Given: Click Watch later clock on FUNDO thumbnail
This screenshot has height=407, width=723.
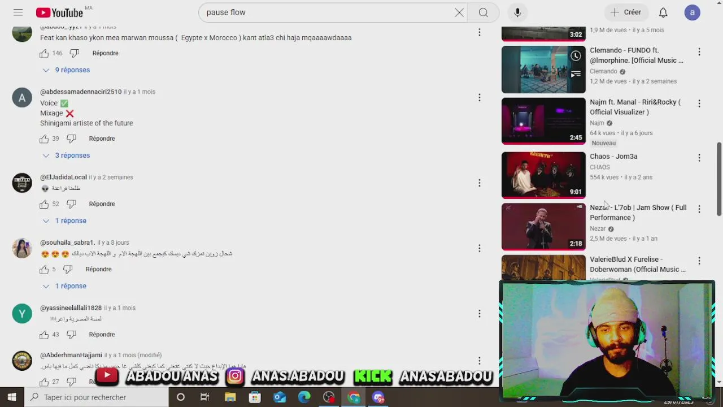Looking at the screenshot, I should [576, 56].
